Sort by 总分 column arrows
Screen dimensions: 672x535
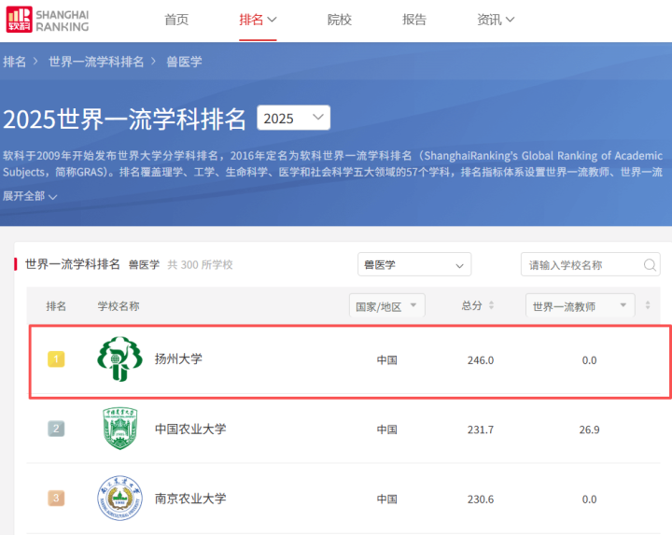pos(491,305)
